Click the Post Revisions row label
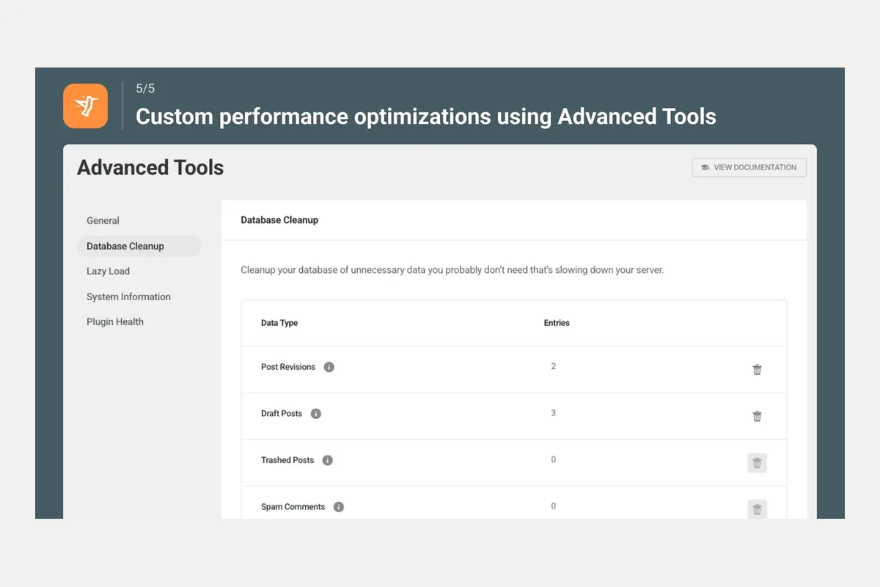Viewport: 880px width, 587px height. click(288, 367)
